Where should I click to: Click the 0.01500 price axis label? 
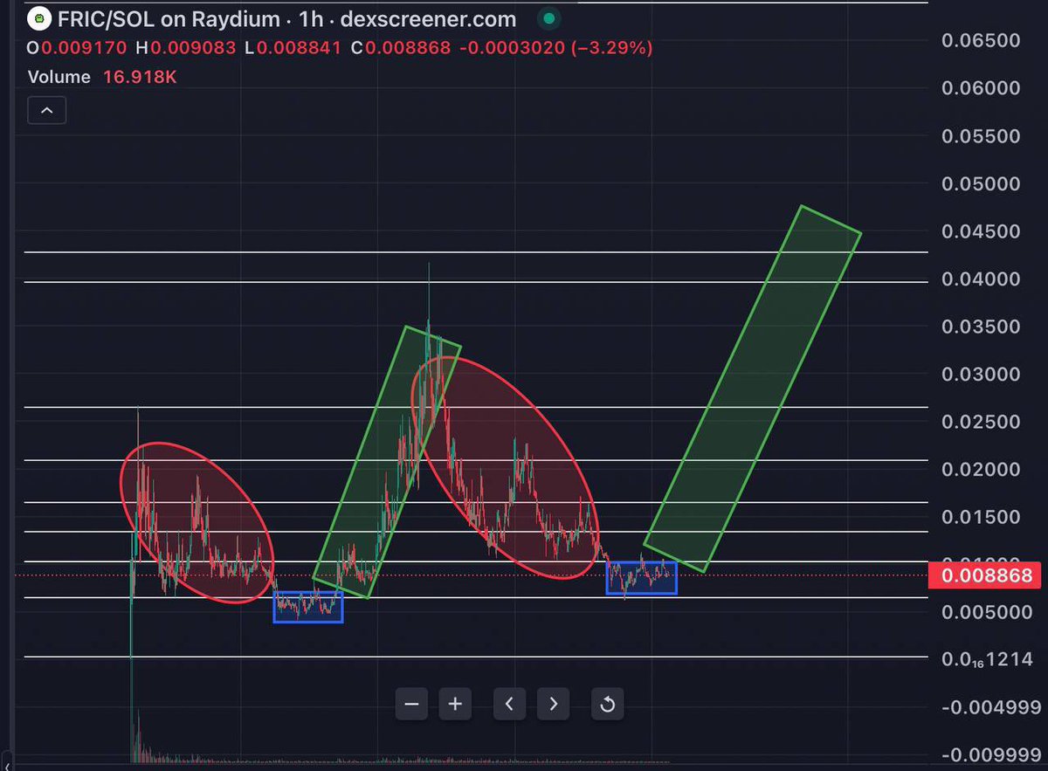pos(982,517)
